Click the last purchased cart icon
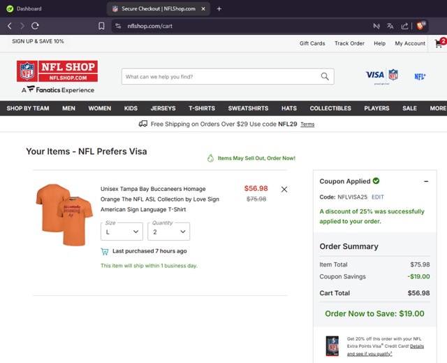This screenshot has height=363, width=447. pos(105,251)
